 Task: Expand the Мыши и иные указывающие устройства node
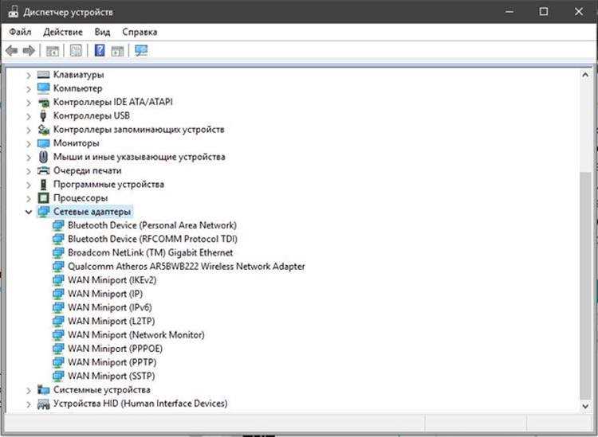pos(29,158)
